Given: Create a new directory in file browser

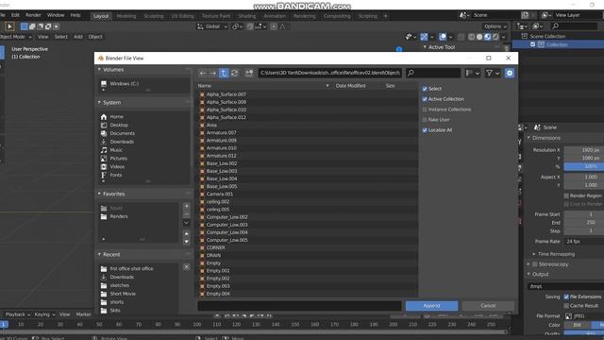Looking at the screenshot, I should click(x=249, y=73).
